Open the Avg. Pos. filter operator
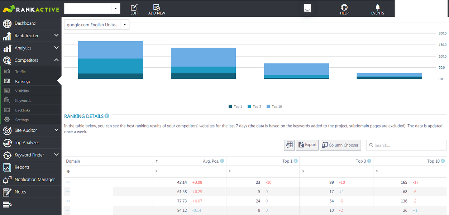The height and width of the screenshot is (215, 449). tap(157, 171)
